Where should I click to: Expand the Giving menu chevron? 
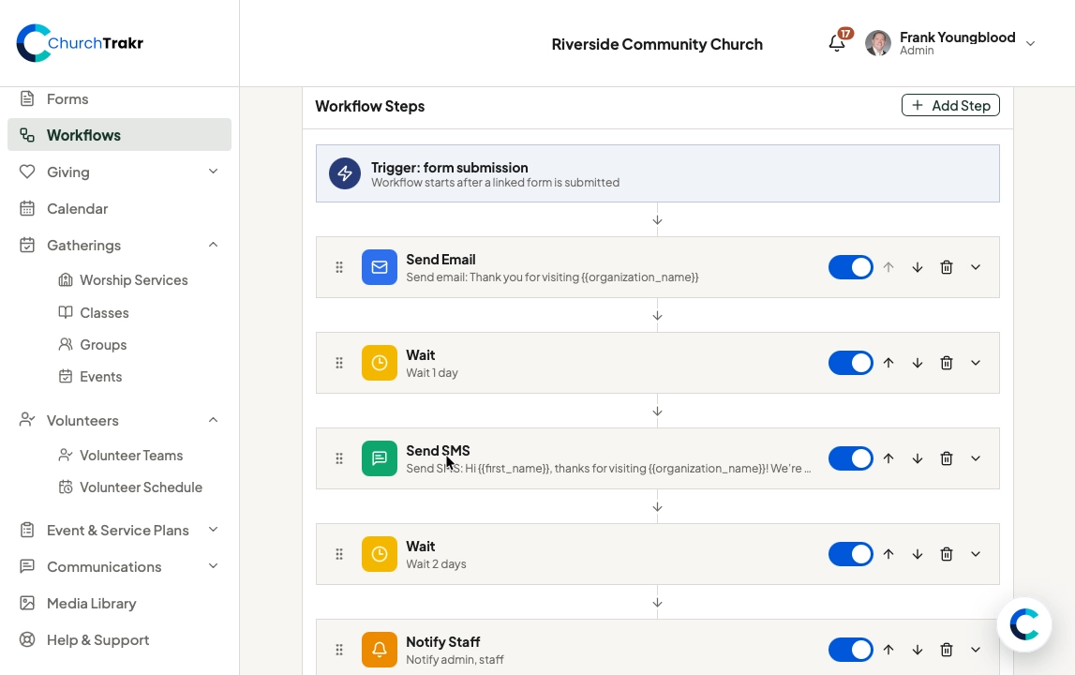pos(213,172)
